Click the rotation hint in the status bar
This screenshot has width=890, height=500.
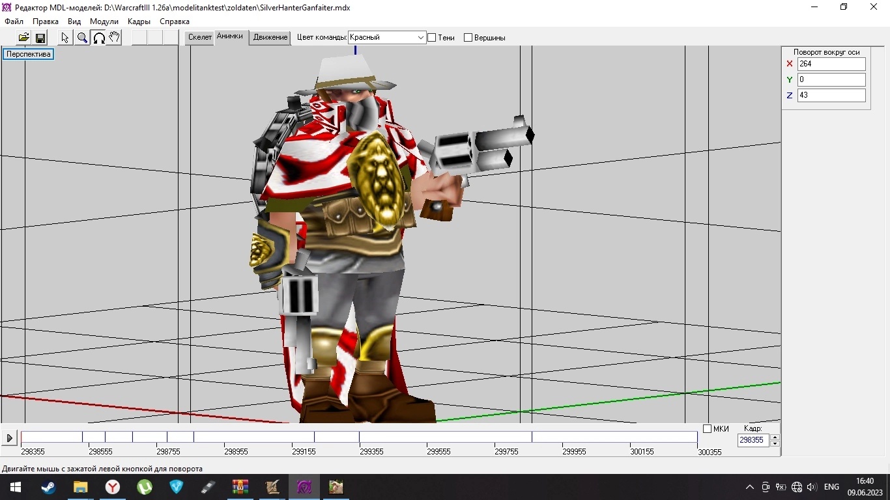coord(102,469)
